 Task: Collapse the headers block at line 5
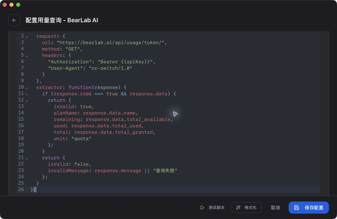coord(27,56)
